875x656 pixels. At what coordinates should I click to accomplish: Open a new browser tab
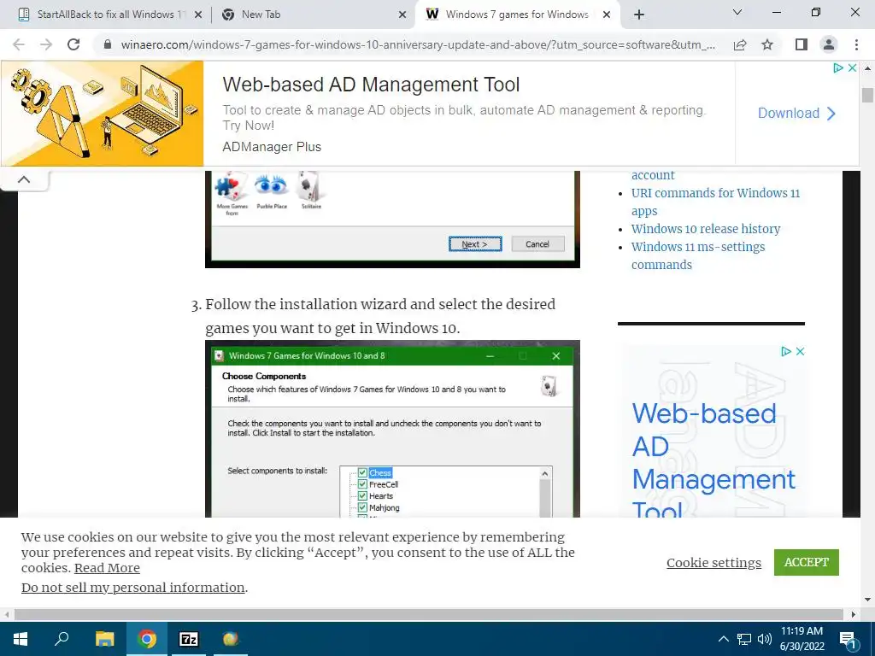tap(639, 15)
